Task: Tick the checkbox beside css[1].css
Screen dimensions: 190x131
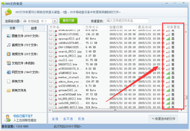Action: tap(51, 60)
